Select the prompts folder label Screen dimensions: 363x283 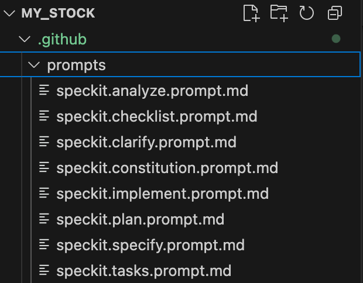pyautogui.click(x=76, y=65)
